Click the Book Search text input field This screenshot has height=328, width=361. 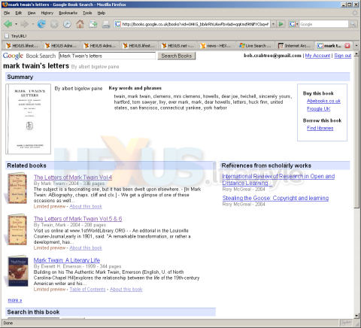[107, 56]
